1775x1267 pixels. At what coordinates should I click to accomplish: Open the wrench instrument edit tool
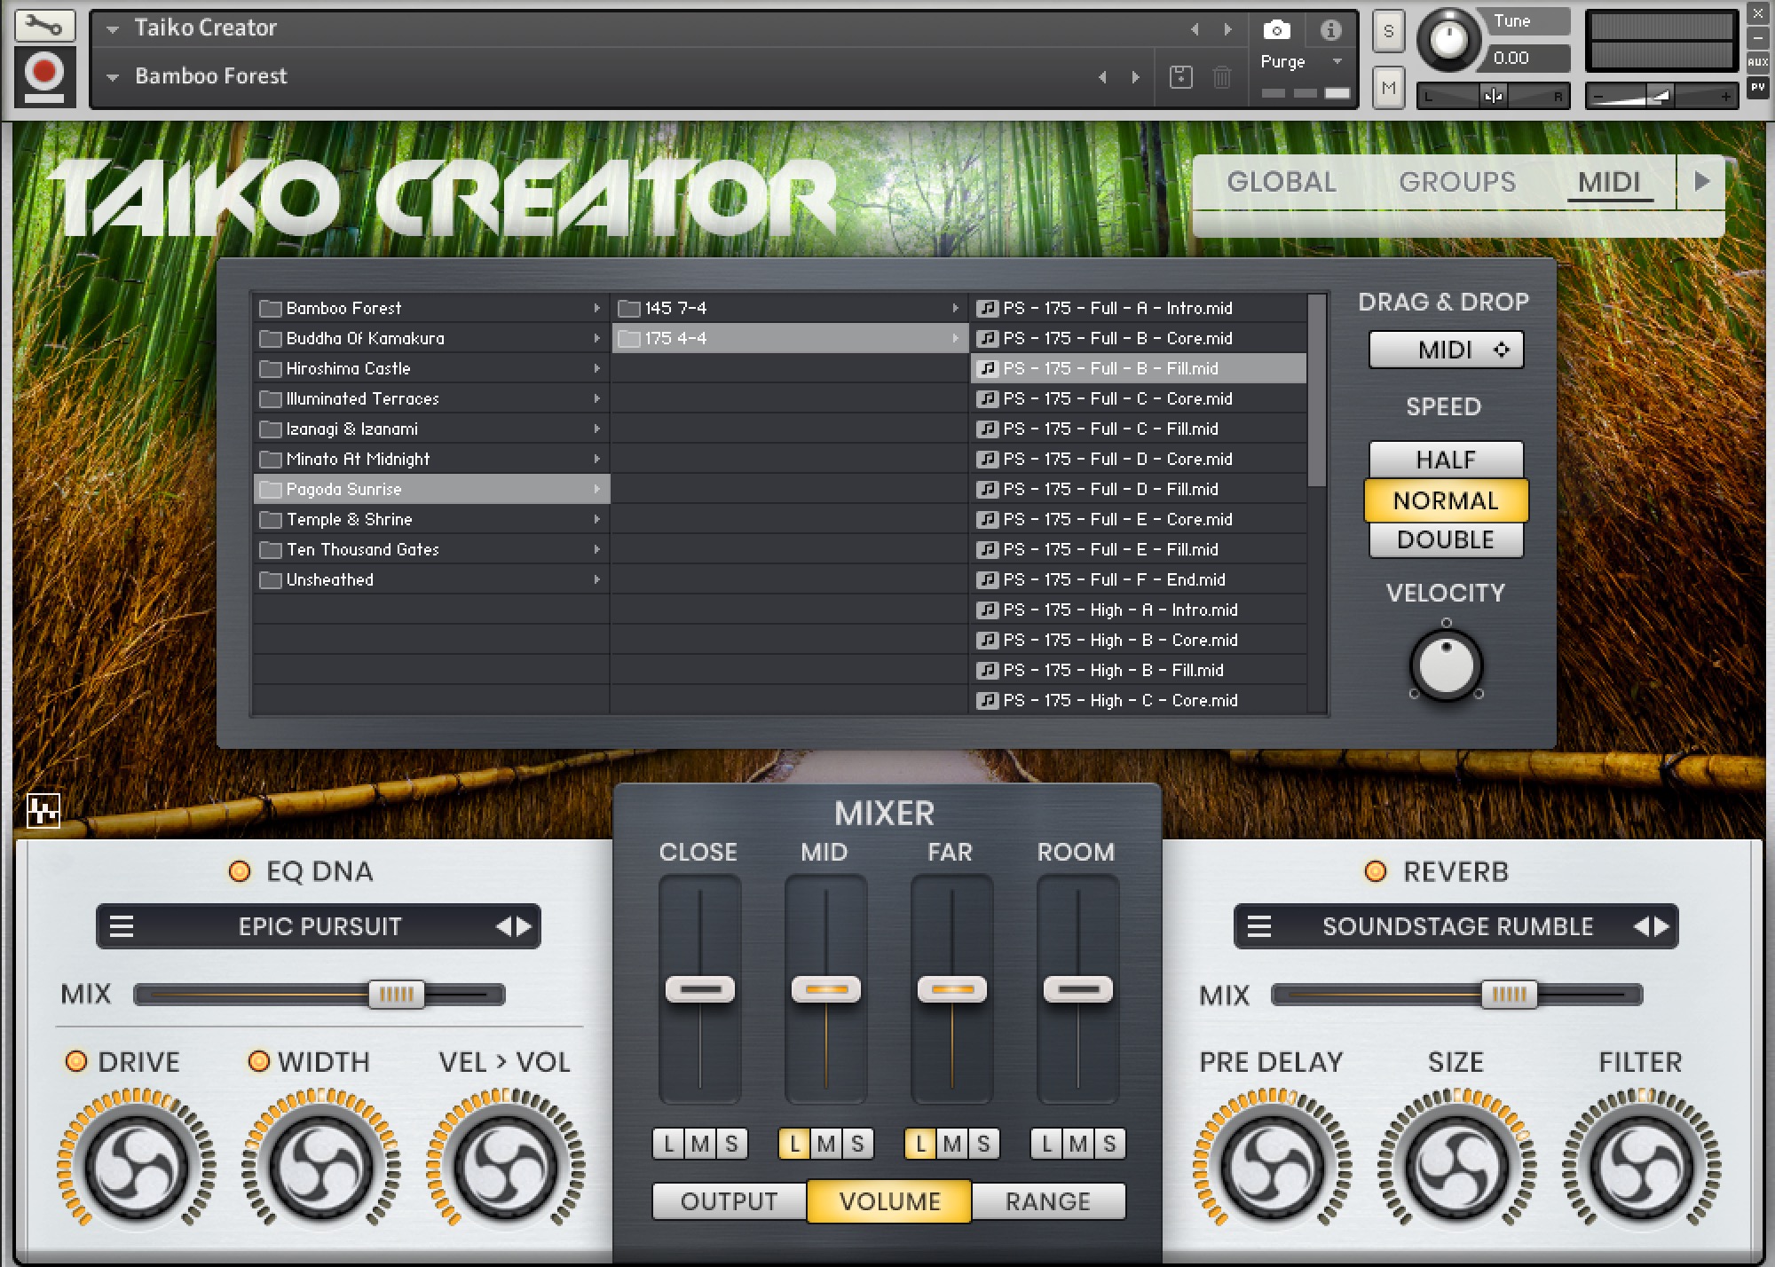pos(43,26)
